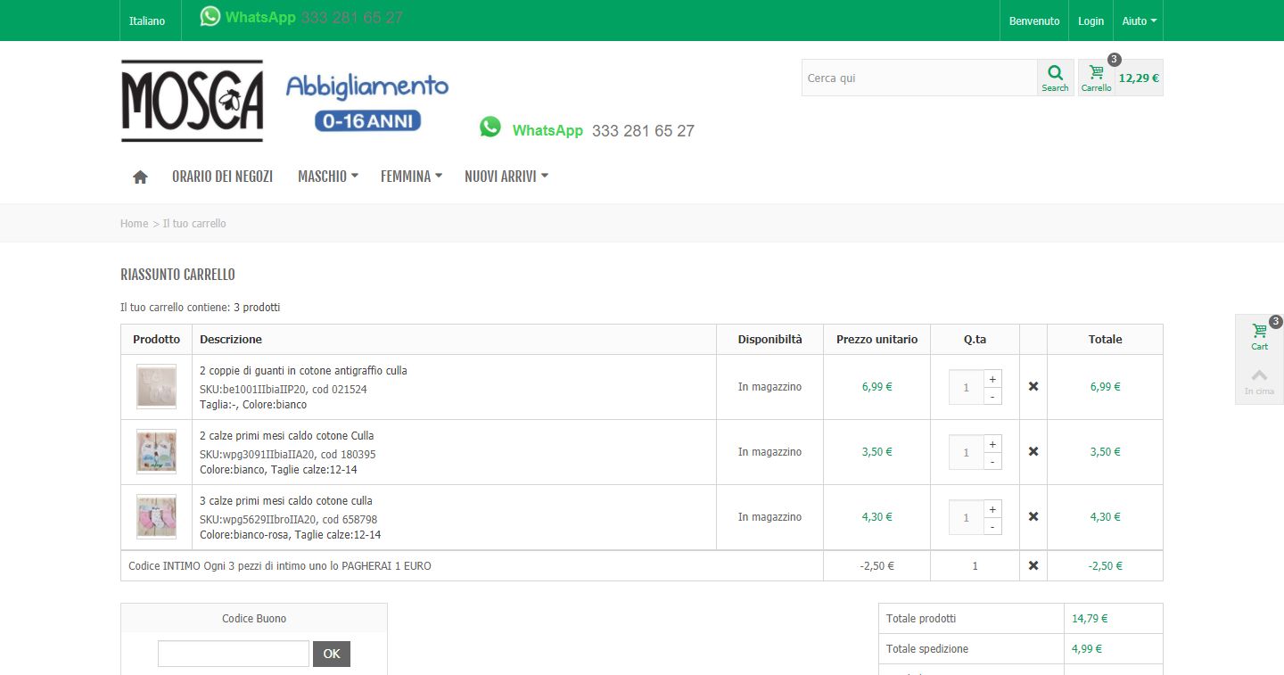Edit quantity field for guanti in cotone
The height and width of the screenshot is (675, 1284).
coord(966,388)
